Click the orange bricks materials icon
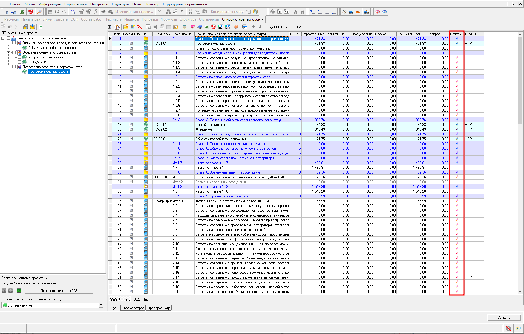 click(358, 12)
